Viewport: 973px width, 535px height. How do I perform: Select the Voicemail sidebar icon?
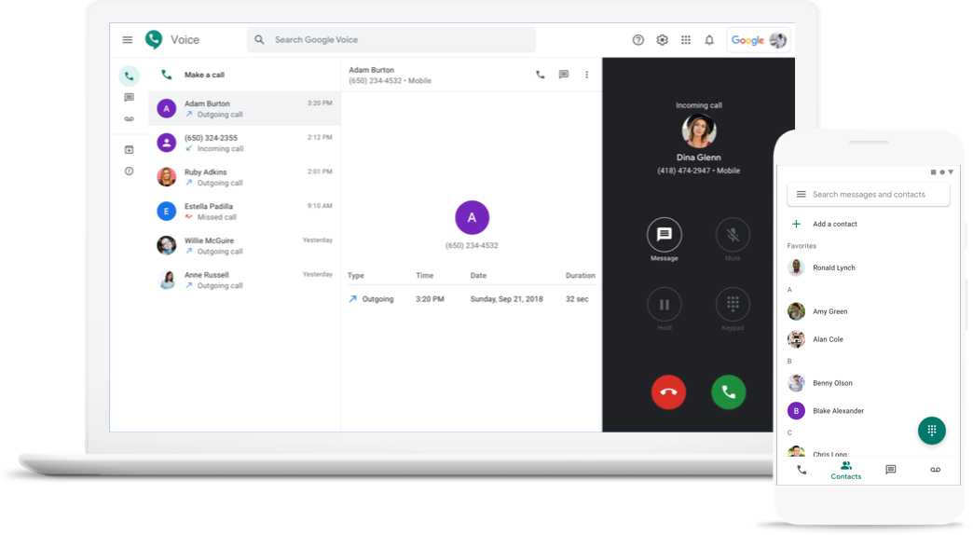coord(129,118)
